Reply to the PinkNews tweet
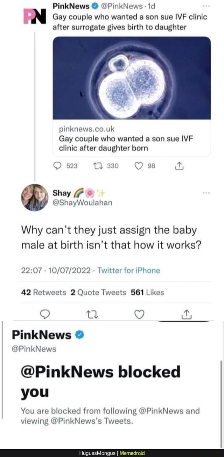This screenshot has height=457, width=224. (62, 166)
